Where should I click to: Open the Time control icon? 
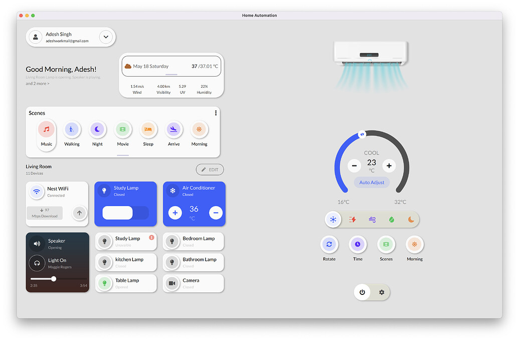tap(358, 244)
